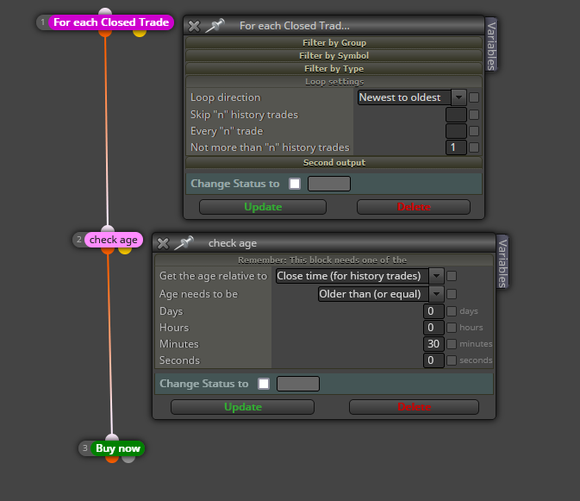Select the Buy now block

(117, 448)
